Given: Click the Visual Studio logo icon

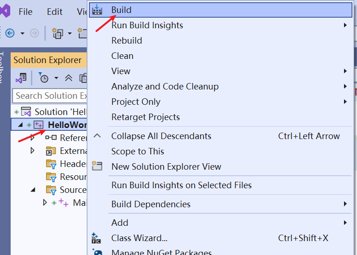Looking at the screenshot, I should tap(5, 12).
